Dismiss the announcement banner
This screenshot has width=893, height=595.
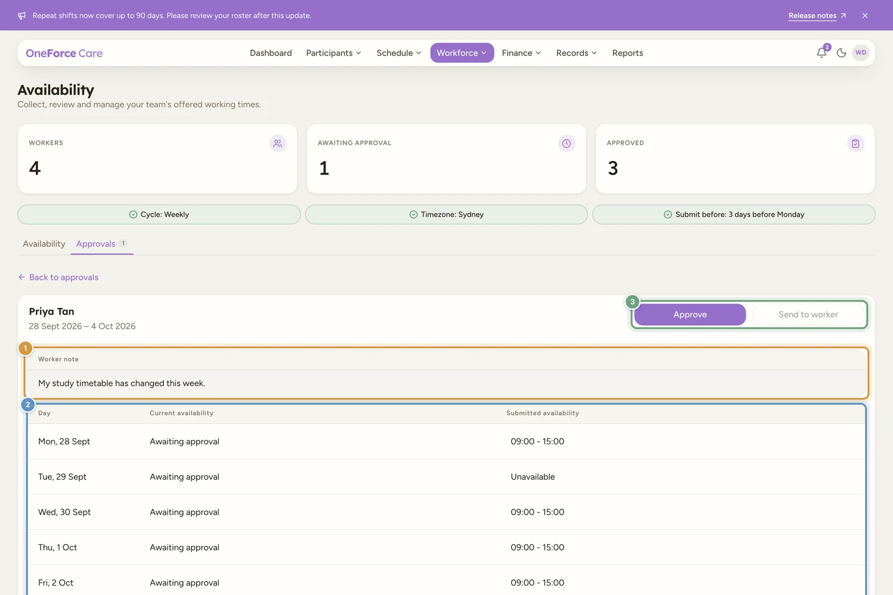pos(865,16)
